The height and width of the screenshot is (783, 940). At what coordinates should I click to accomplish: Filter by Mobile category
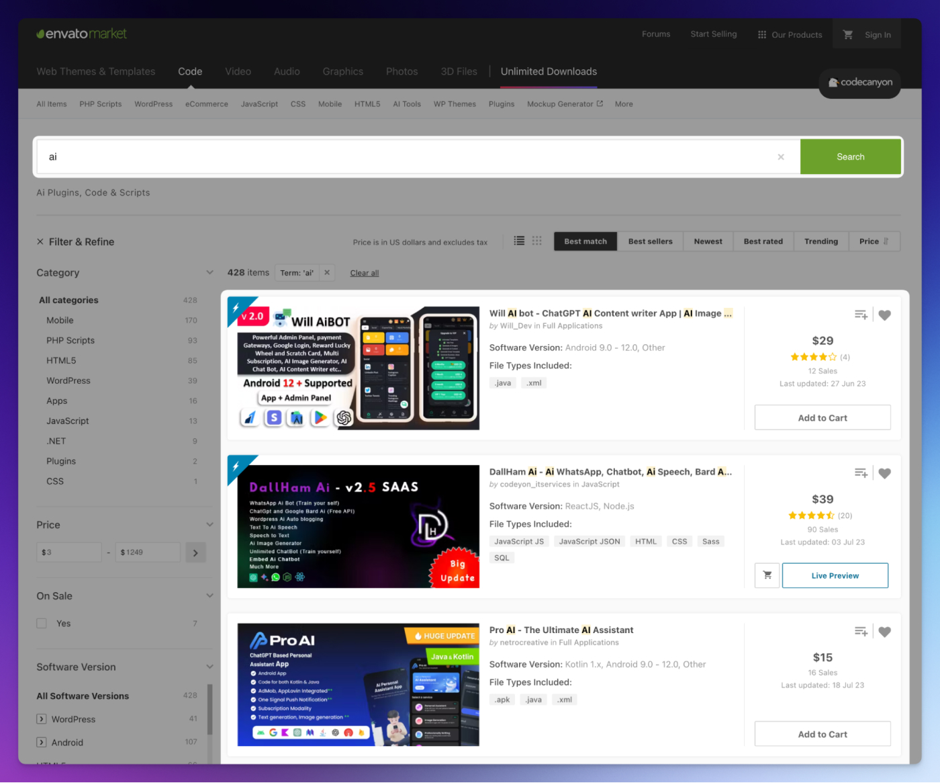pos(60,321)
